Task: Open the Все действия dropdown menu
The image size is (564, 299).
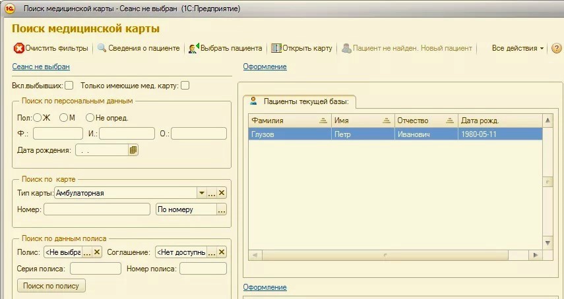Action: 517,48
